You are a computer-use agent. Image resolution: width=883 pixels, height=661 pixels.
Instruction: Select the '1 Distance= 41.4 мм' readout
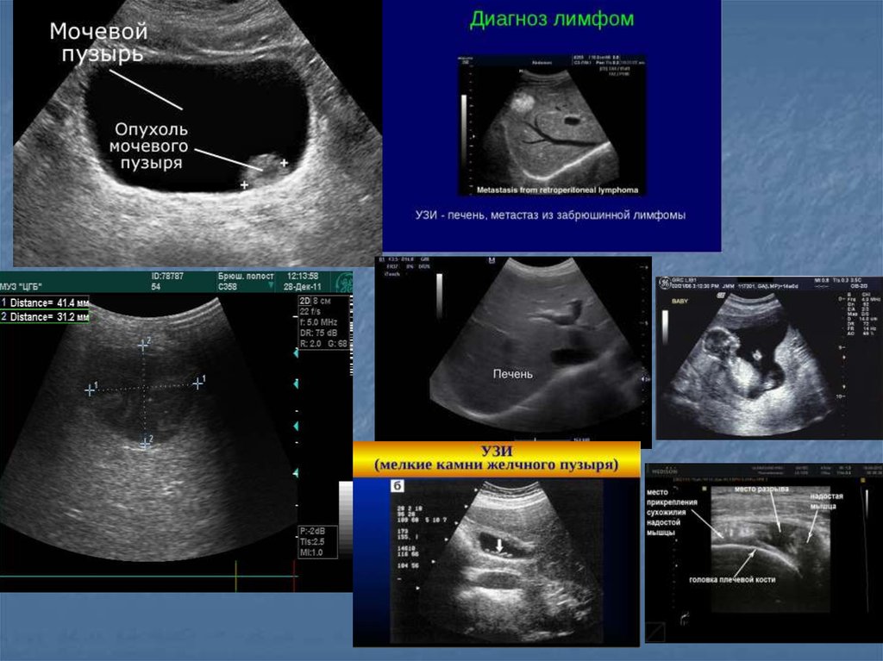[45, 302]
